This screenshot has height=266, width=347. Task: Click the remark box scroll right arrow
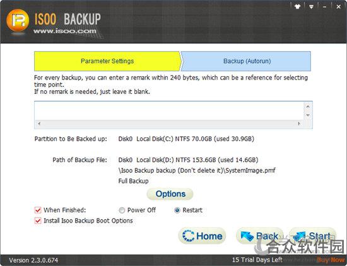click(299, 124)
